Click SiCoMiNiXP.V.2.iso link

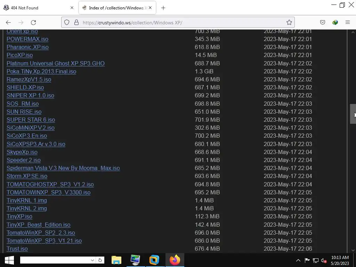tap(31, 128)
